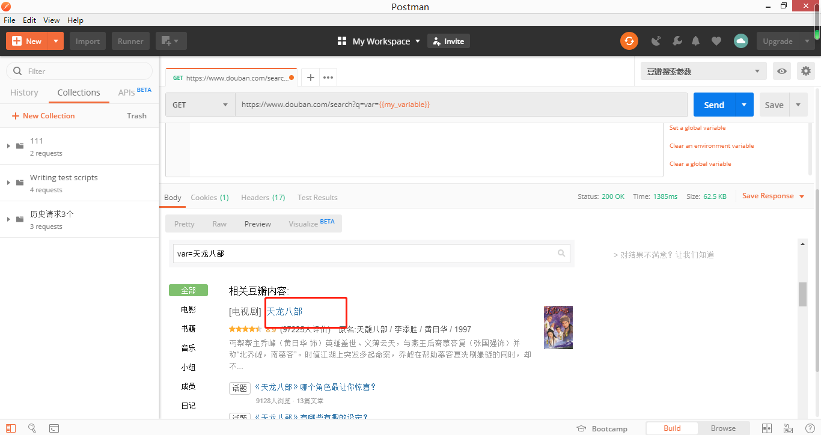821x435 pixels.
Task: Expand the 111 collection
Action: tap(8, 146)
